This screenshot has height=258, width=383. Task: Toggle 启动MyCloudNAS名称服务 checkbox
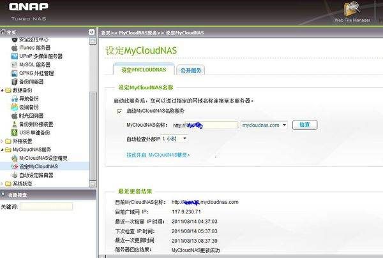pyautogui.click(x=119, y=111)
